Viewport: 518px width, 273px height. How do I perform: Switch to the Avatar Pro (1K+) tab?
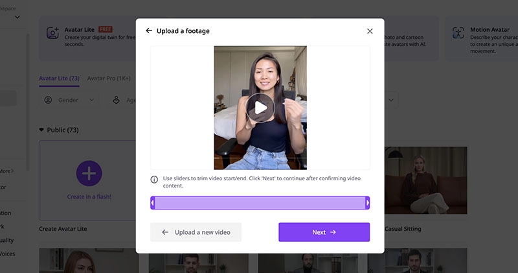[x=109, y=78]
